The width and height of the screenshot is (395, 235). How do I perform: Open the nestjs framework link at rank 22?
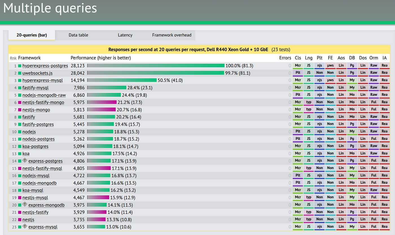[x=28, y=219]
